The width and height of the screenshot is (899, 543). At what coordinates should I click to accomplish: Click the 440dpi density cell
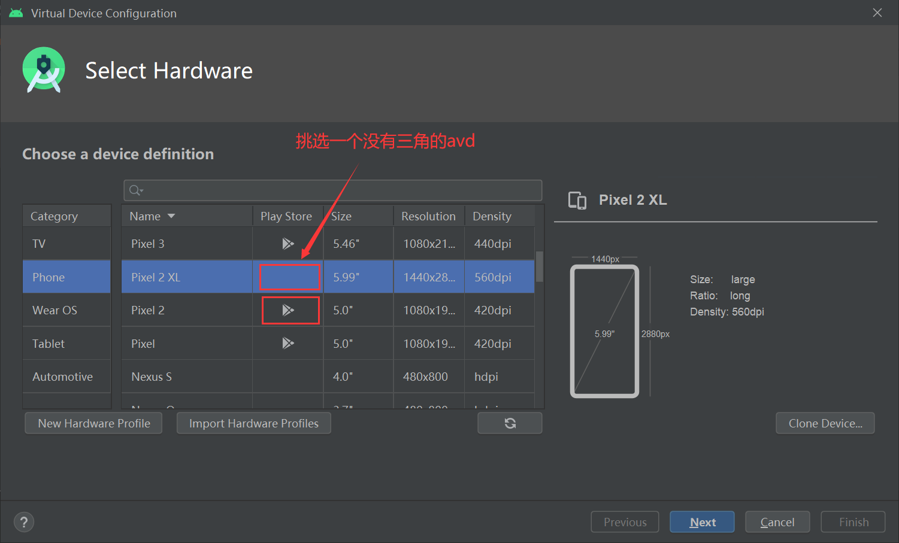(x=500, y=244)
